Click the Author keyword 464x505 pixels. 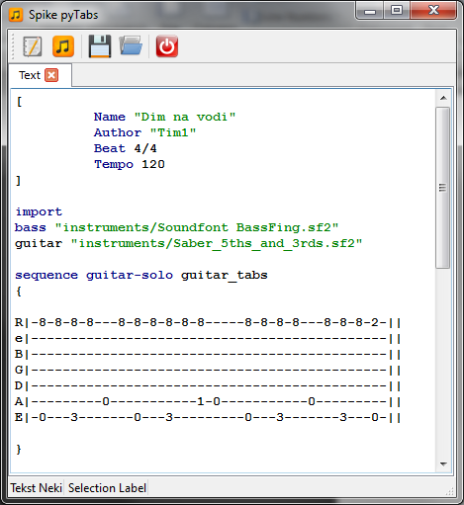[x=118, y=132]
